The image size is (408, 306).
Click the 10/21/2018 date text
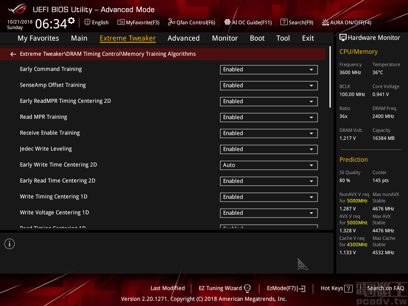20,22
